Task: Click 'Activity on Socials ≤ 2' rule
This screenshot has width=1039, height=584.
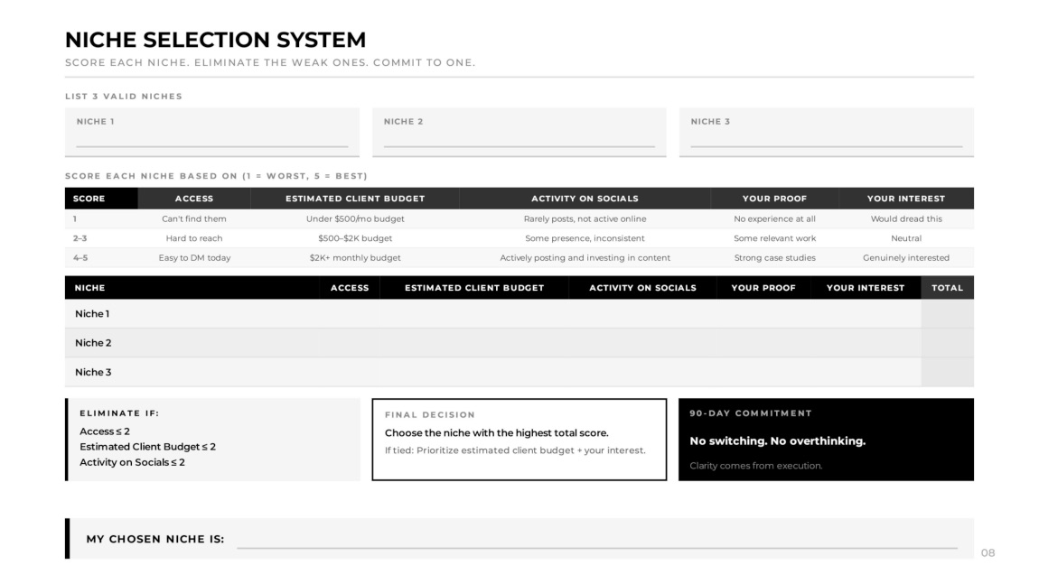Action: 133,462
